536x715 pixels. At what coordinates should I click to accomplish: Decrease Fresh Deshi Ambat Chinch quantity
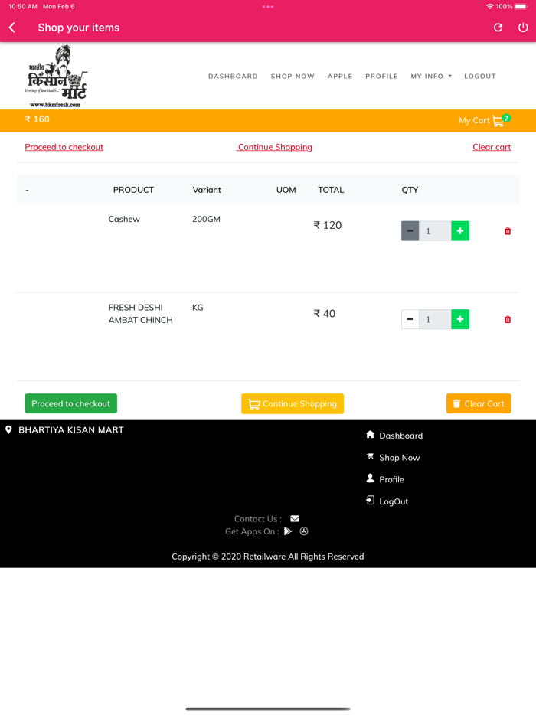pyautogui.click(x=410, y=319)
